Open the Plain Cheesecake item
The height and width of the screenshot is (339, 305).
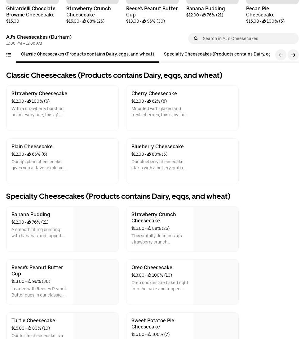62,161
